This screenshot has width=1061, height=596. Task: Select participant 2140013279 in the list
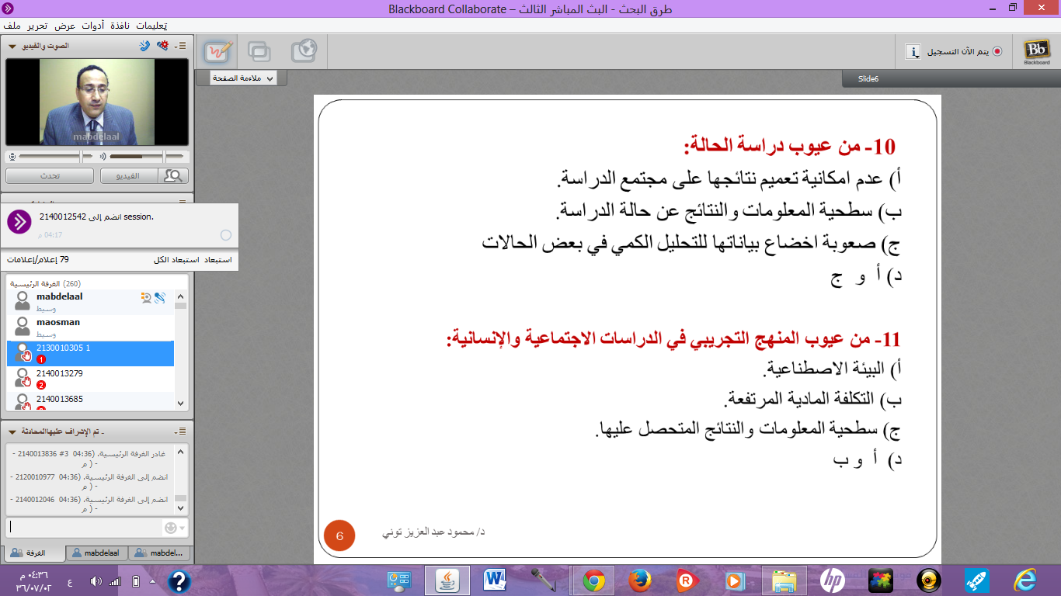pyautogui.click(x=90, y=379)
